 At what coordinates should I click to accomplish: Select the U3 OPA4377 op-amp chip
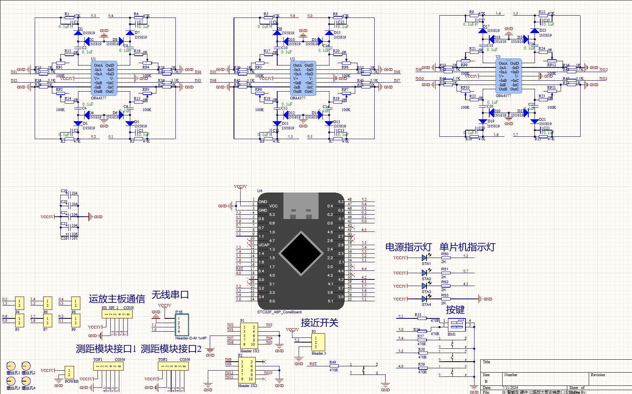(x=508, y=76)
